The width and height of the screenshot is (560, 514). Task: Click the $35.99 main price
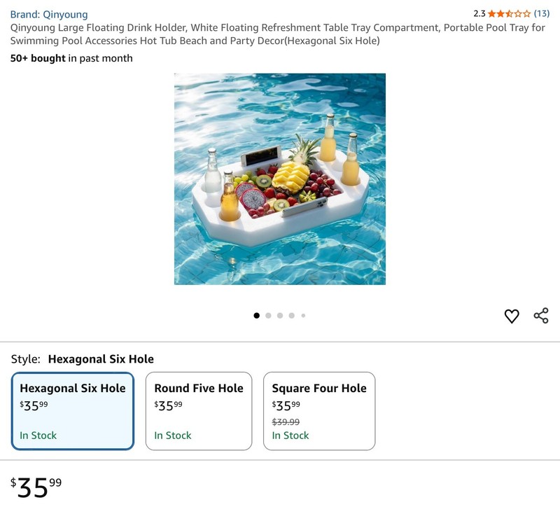point(36,487)
